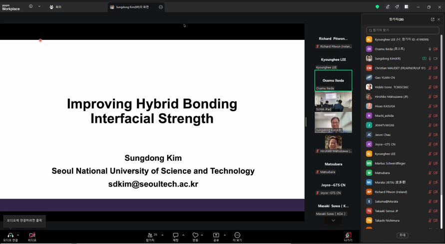The image size is (445, 244).
Task: Open the green encryption shield icon
Action: (377, 7)
